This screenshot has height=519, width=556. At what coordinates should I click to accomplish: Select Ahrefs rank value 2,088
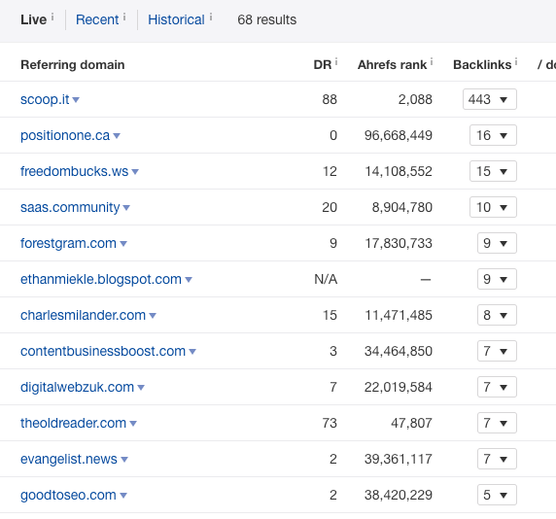[415, 99]
